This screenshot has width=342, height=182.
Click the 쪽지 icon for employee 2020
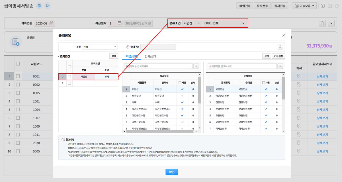(x=299, y=143)
